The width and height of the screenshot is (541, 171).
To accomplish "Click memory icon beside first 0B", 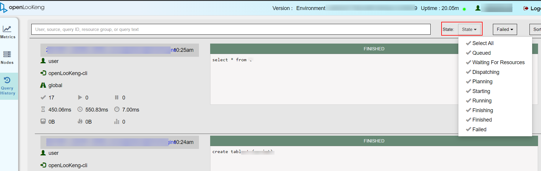I will (43, 121).
